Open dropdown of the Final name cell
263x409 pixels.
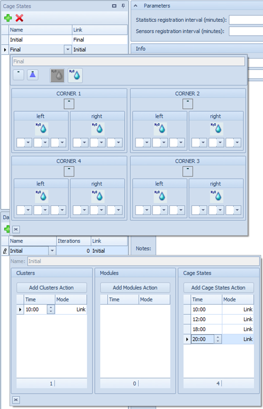point(68,49)
